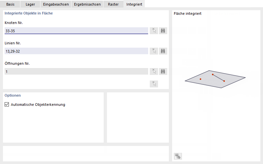Image resolution: width=263 pixels, height=164 pixels.
Task: Uncheck Automatische Objekterkennung checkbox
Action: click(7, 105)
